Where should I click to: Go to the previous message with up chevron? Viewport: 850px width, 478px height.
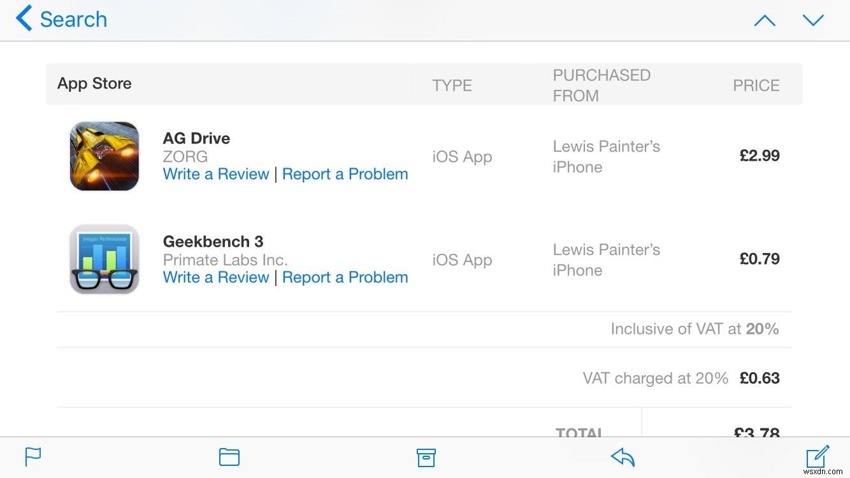[765, 20]
